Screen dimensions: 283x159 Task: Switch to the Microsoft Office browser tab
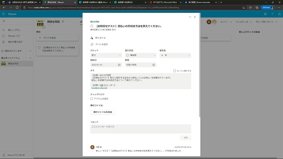165,2
